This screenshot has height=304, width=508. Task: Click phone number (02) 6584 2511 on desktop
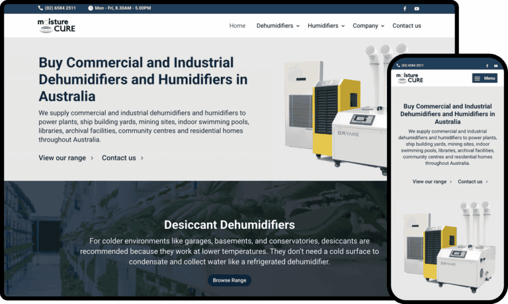[60, 8]
